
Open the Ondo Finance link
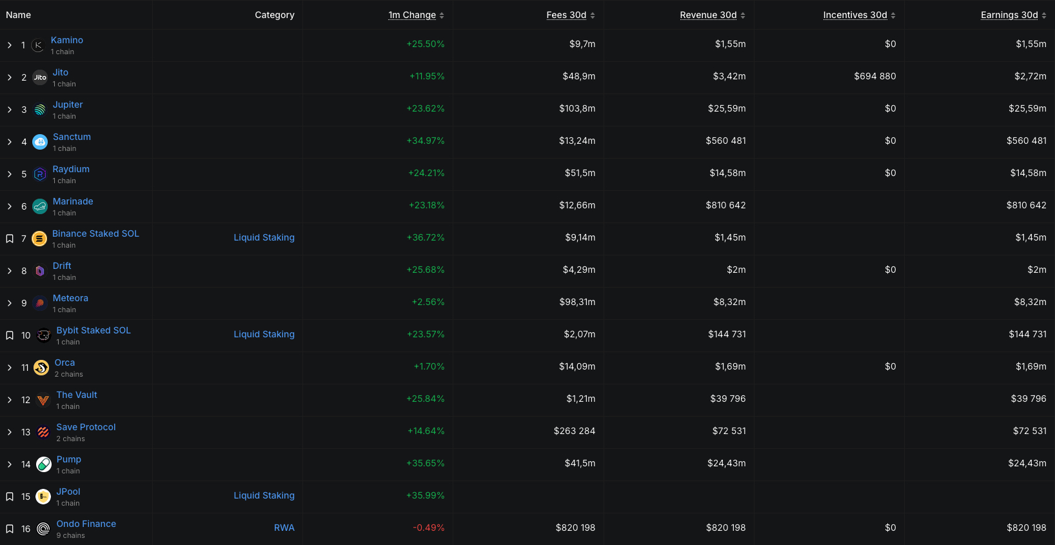[86, 524]
